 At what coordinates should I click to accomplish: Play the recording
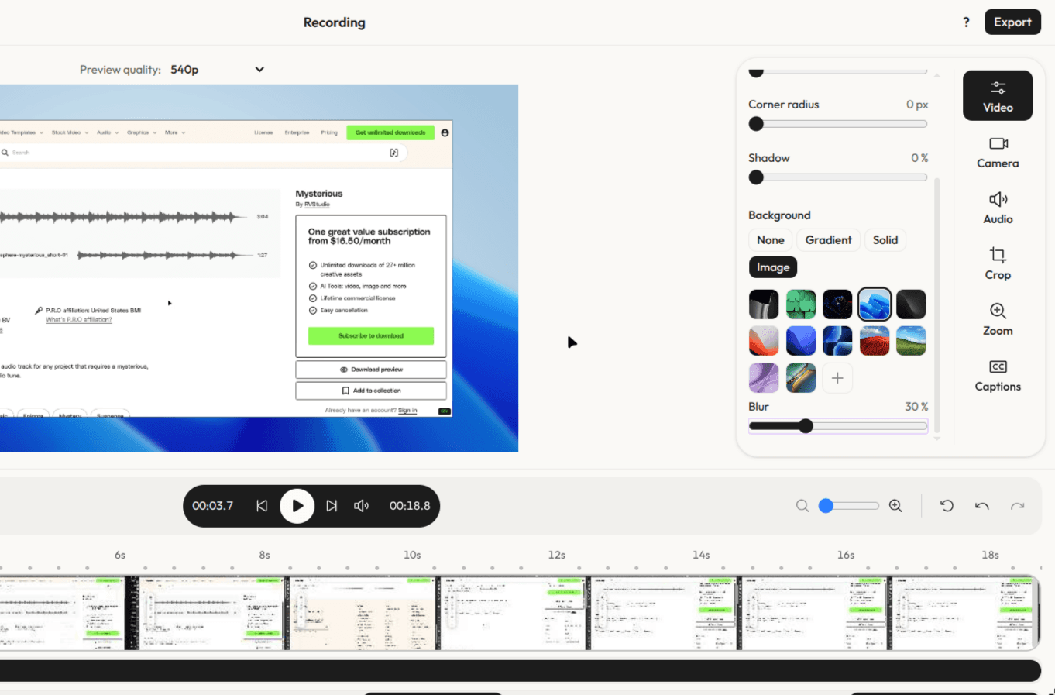297,506
